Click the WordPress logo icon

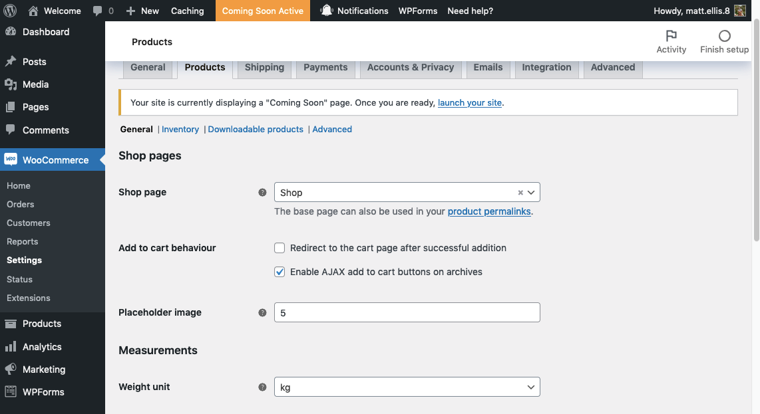pos(13,11)
